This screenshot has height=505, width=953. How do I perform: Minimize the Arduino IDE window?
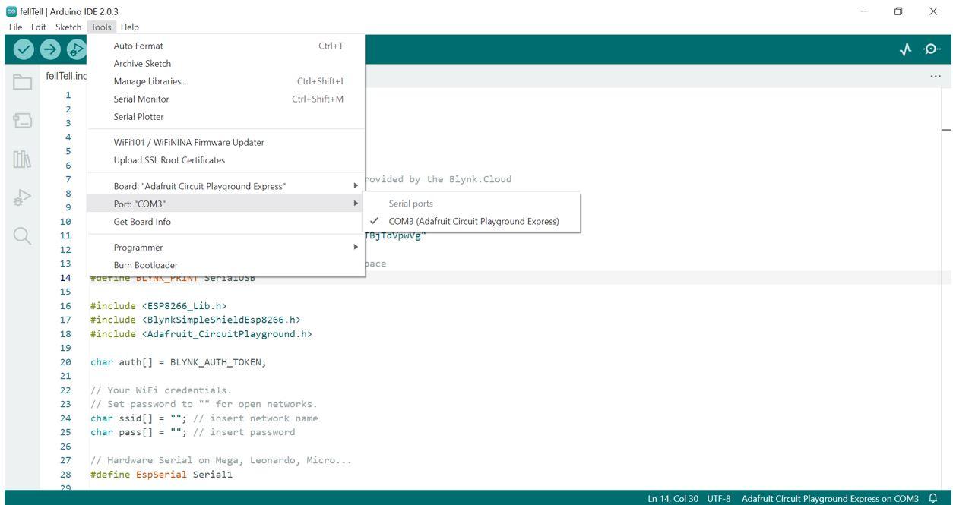click(864, 11)
